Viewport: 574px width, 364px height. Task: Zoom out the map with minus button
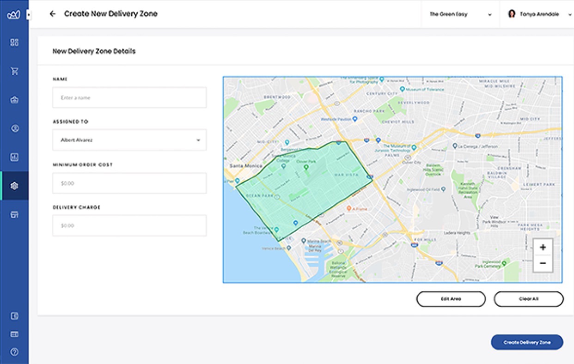coord(543,264)
